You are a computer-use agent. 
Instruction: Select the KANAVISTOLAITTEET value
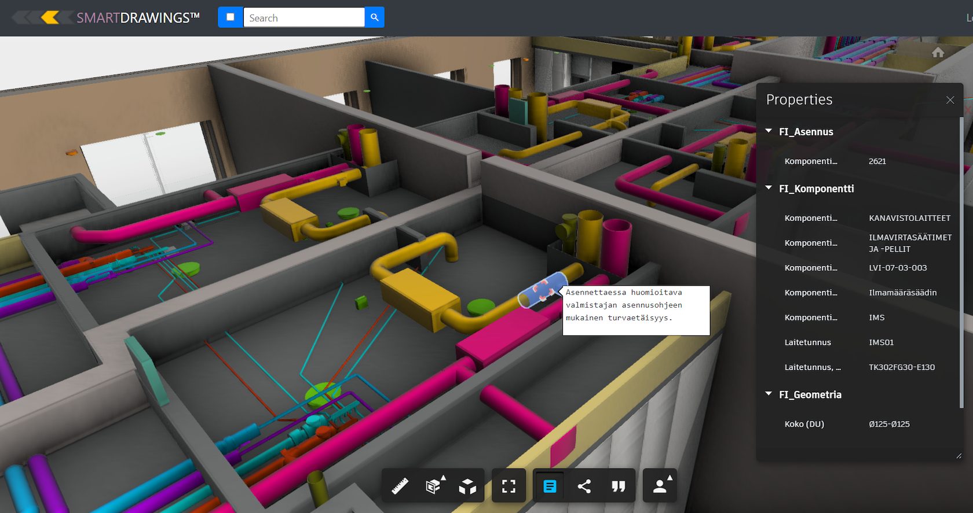[910, 218]
